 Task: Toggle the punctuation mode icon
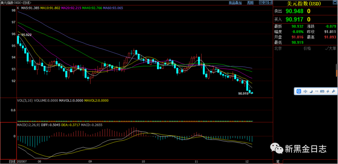pyautogui.click(x=317, y=91)
